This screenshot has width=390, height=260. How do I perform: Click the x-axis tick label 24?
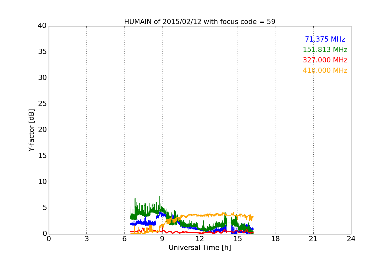pos(351,239)
